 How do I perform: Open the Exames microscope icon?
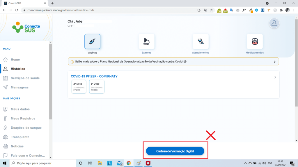pyautogui.click(x=146, y=41)
